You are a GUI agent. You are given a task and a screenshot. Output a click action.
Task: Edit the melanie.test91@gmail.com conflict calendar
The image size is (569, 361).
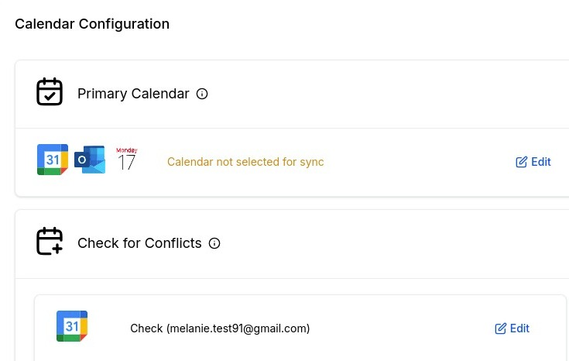click(x=512, y=328)
